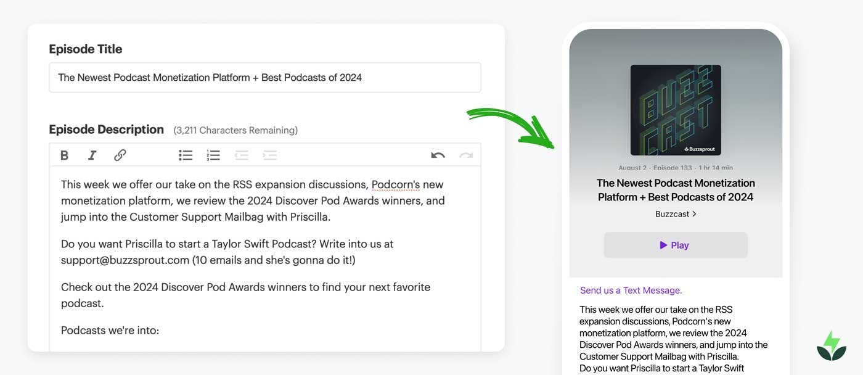This screenshot has height=375, width=863.
Task: Apply italic formatting
Action: pyautogui.click(x=92, y=155)
